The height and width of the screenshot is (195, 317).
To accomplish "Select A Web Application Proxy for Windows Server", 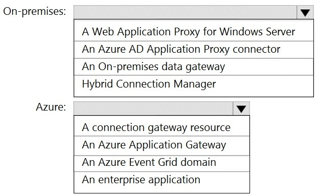I will pos(194,32).
